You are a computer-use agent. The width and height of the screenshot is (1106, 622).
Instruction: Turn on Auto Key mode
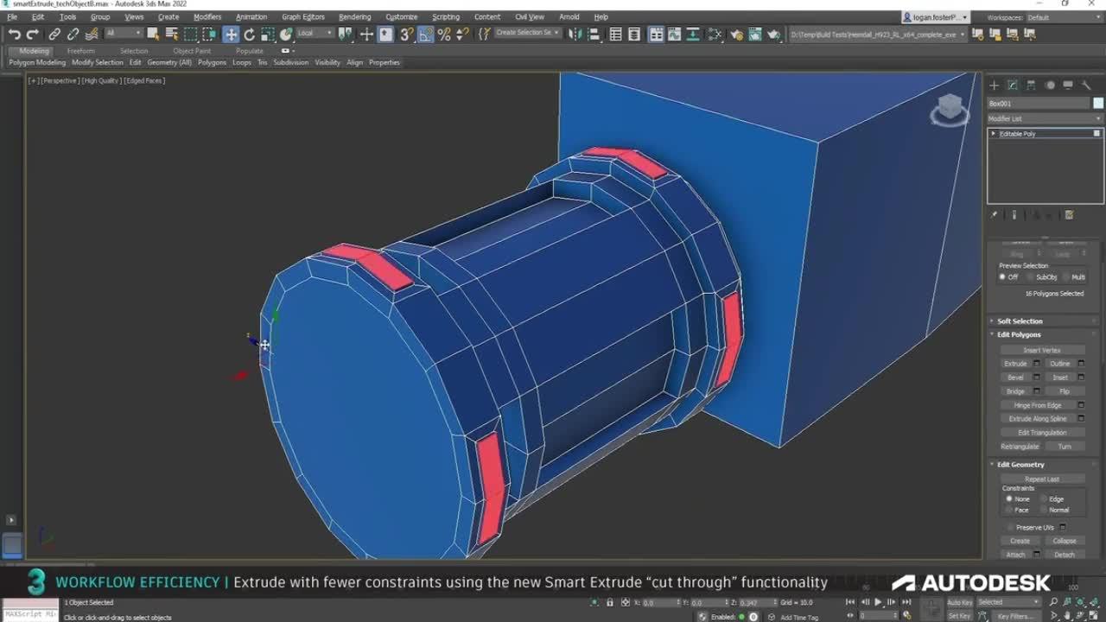coord(957,603)
